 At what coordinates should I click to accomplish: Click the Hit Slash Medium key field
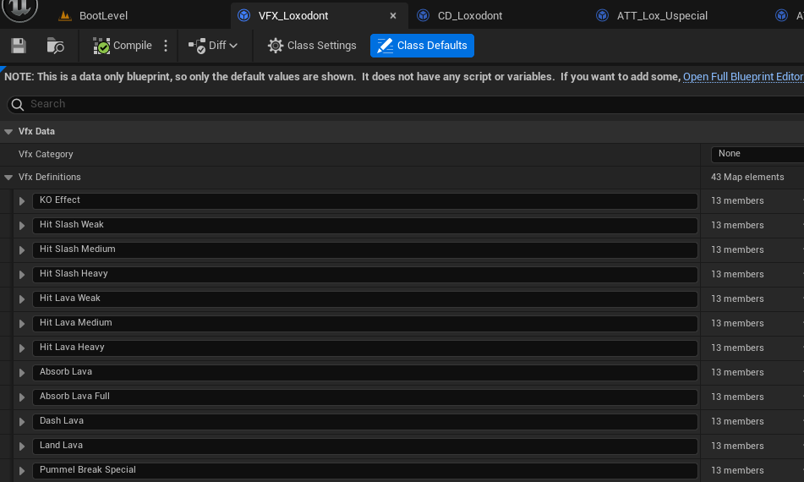coord(364,250)
